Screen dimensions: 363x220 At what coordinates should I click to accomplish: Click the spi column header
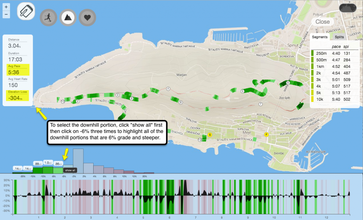[346, 47]
